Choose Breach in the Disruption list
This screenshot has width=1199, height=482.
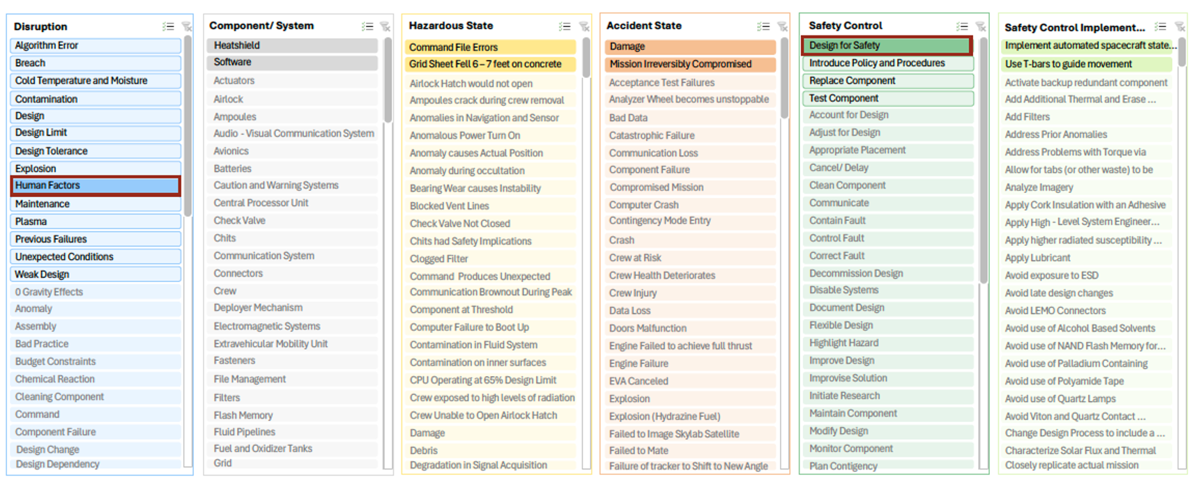coord(96,63)
